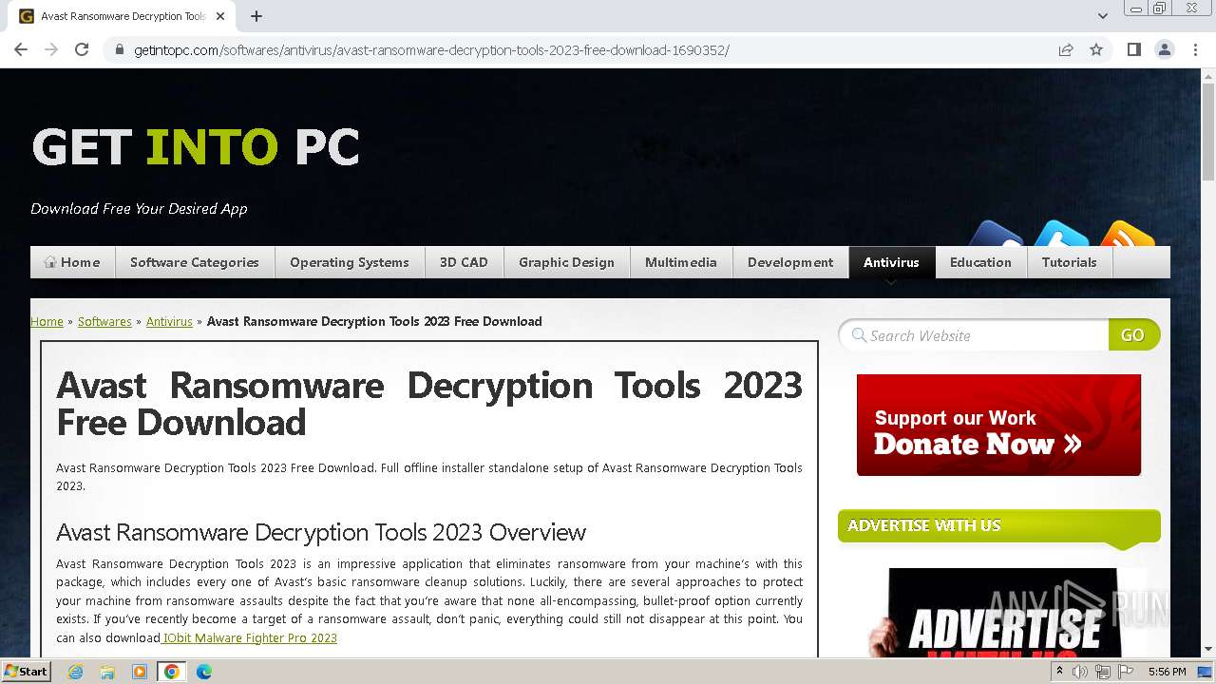1216x684 pixels.
Task: Click the Antivirus breadcrumb link
Action: pos(169,321)
